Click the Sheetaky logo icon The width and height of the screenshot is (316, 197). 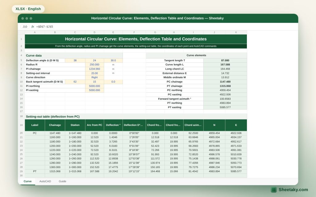[x=273, y=190]
